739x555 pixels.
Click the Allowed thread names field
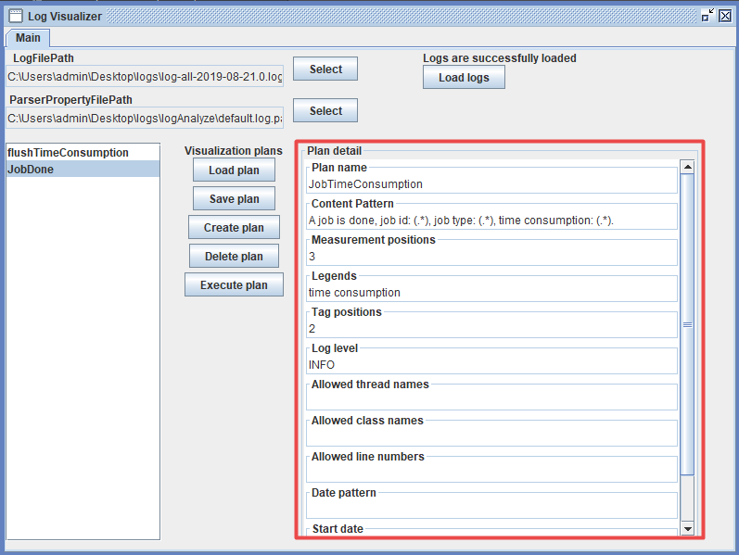point(491,399)
